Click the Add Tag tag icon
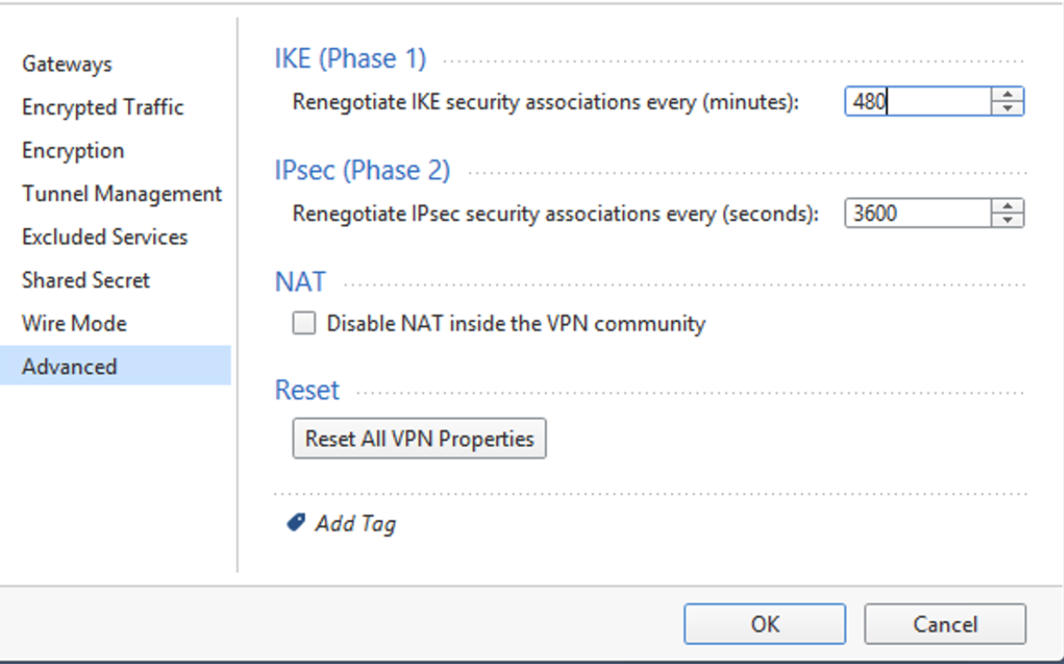The image size is (1064, 664). tap(295, 522)
